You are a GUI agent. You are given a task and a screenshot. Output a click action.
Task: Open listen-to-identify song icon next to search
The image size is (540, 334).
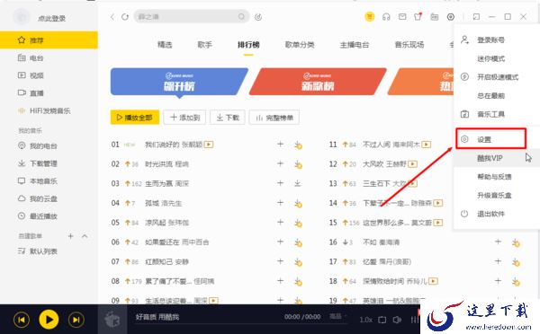258,17
